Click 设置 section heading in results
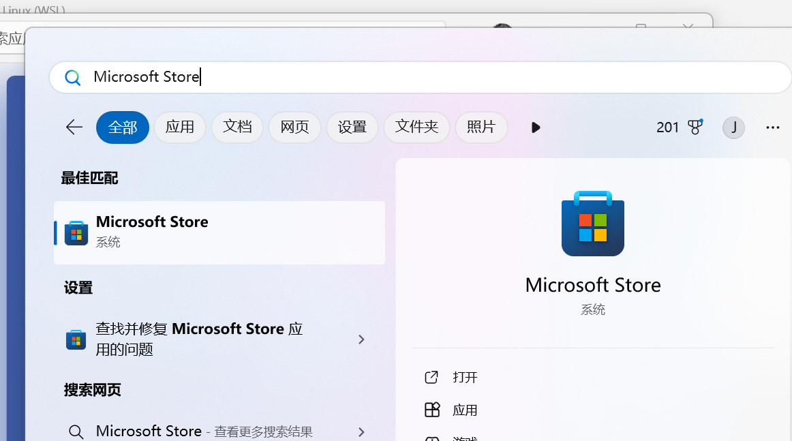 point(78,288)
